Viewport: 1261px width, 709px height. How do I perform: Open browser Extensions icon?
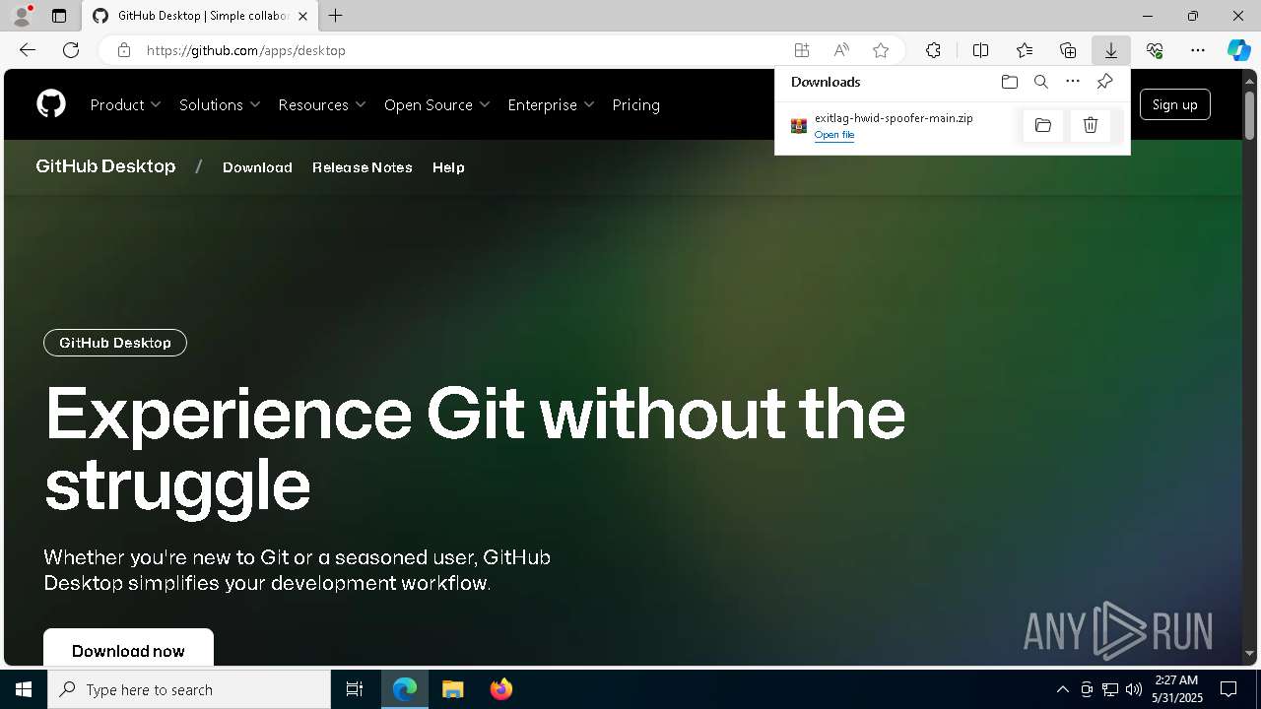(x=933, y=50)
